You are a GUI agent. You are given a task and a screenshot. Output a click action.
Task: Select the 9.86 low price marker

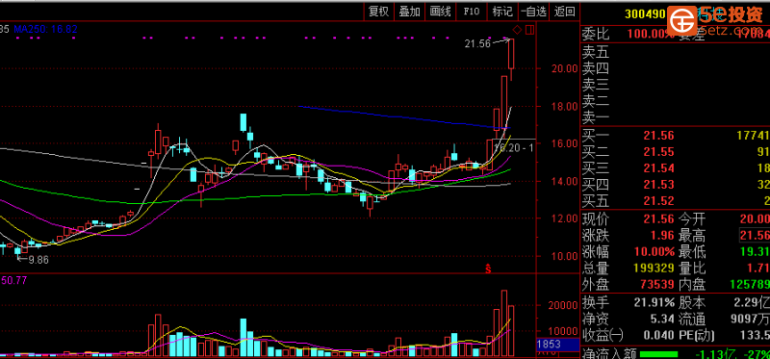coord(38,260)
